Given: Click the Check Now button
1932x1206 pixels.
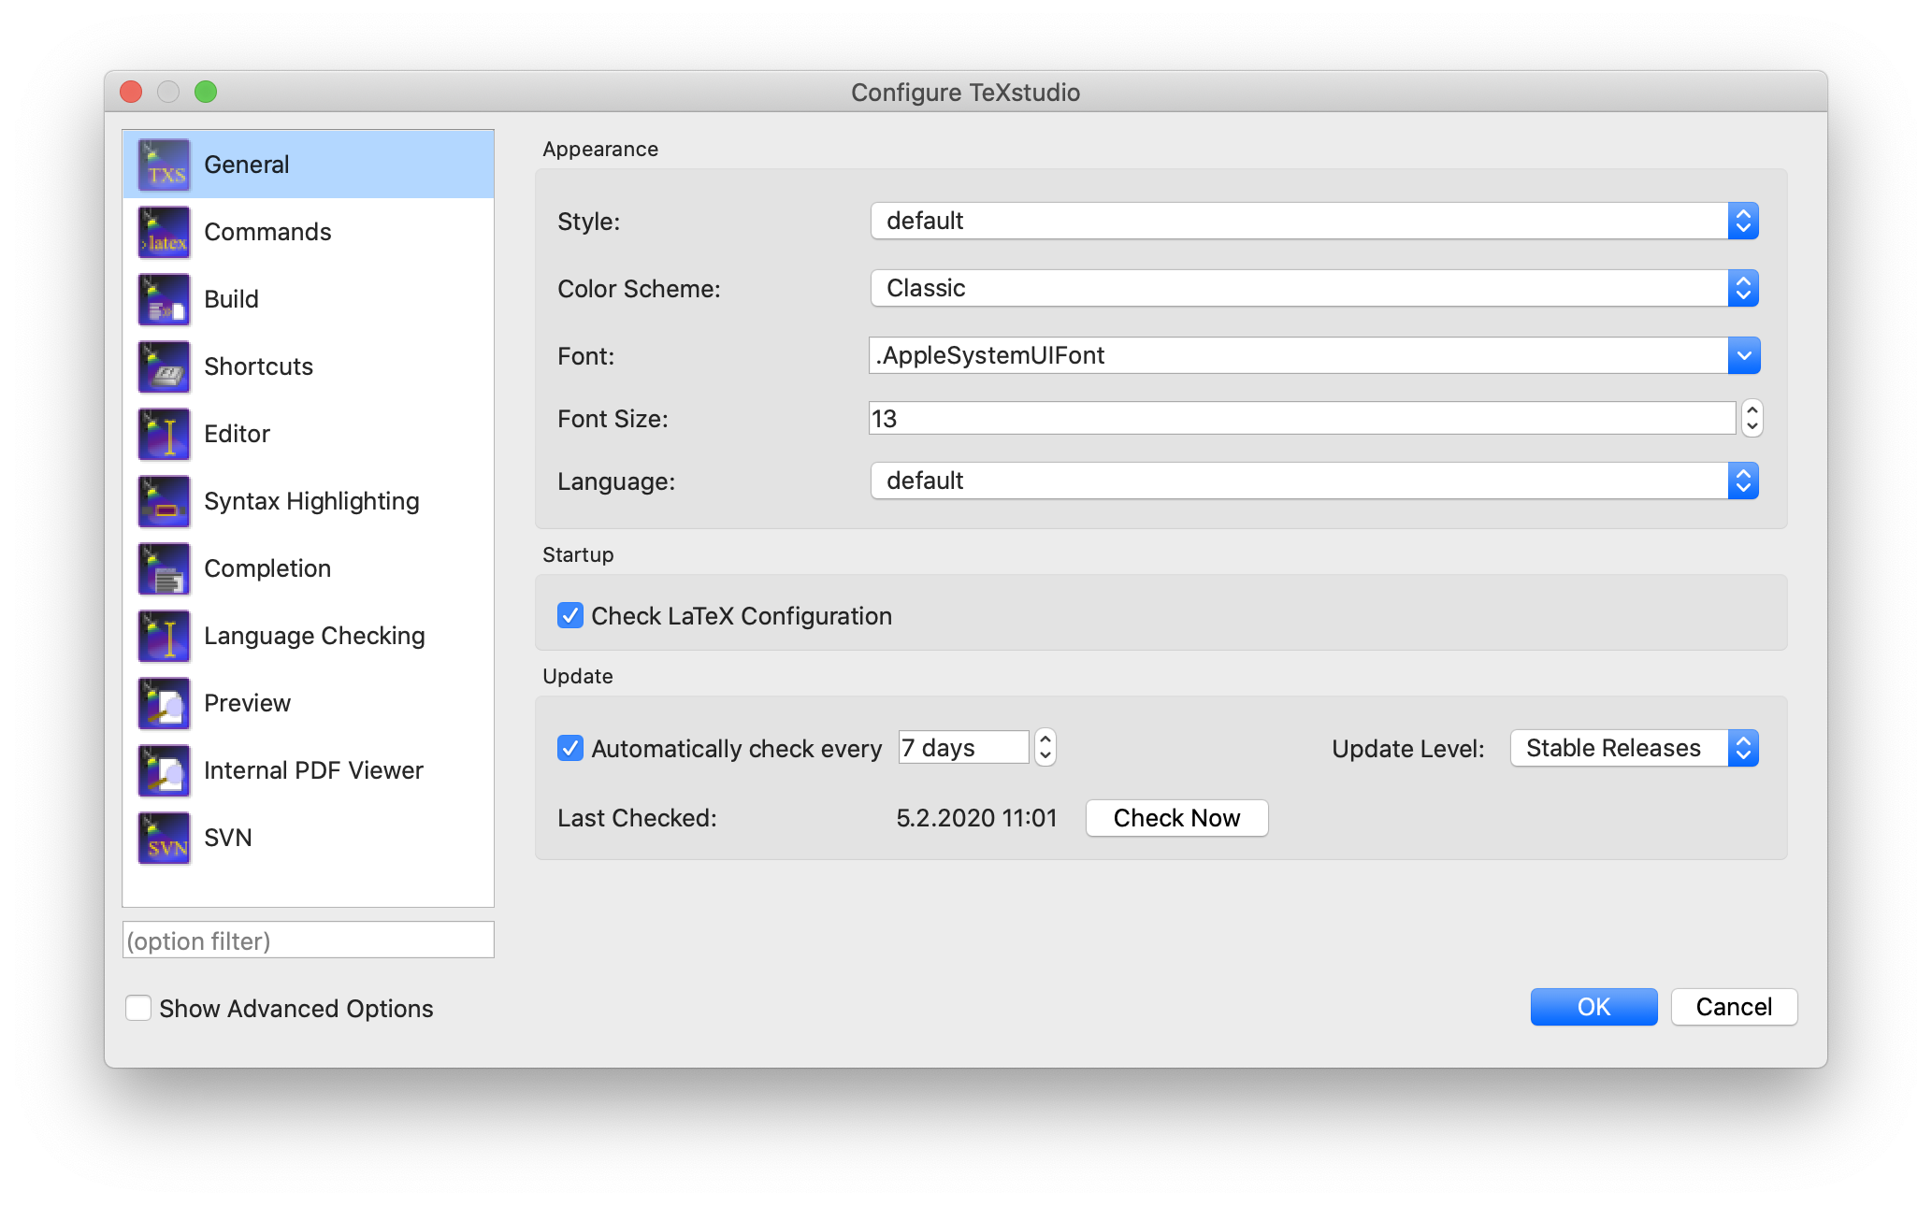Looking at the screenshot, I should point(1175,817).
